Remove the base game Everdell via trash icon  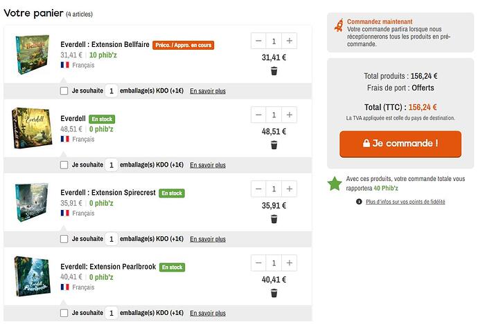(274, 145)
